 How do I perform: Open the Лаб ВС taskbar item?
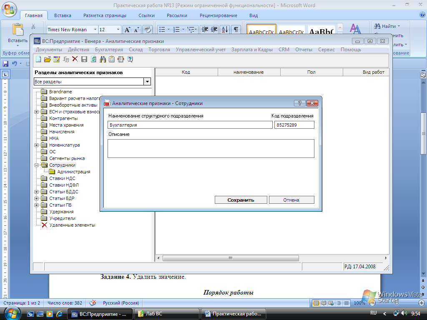[166, 314]
